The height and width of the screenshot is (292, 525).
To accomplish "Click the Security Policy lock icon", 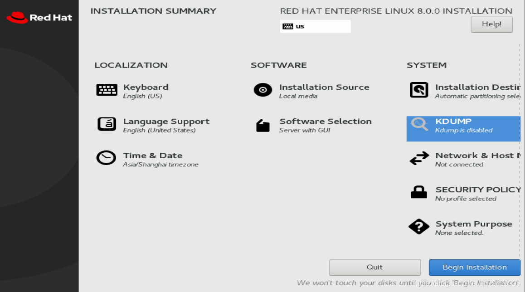I will pos(419,192).
